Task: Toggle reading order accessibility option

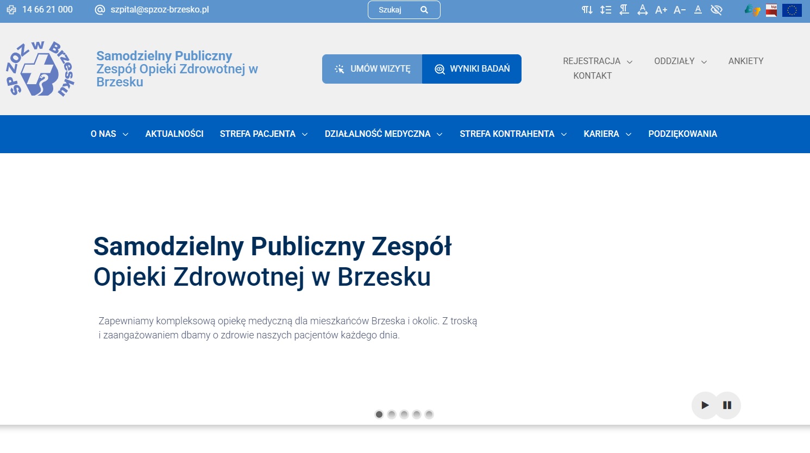Action: [x=587, y=9]
